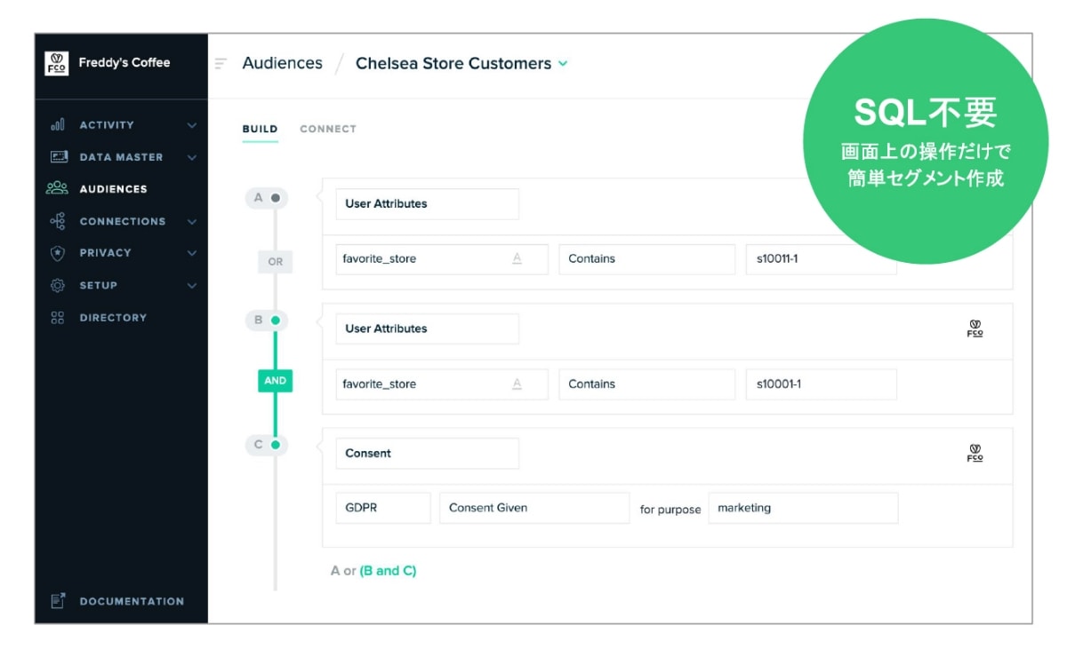Click the s10011-1 value input field
The width and height of the screenshot is (1067, 657).
(x=820, y=259)
